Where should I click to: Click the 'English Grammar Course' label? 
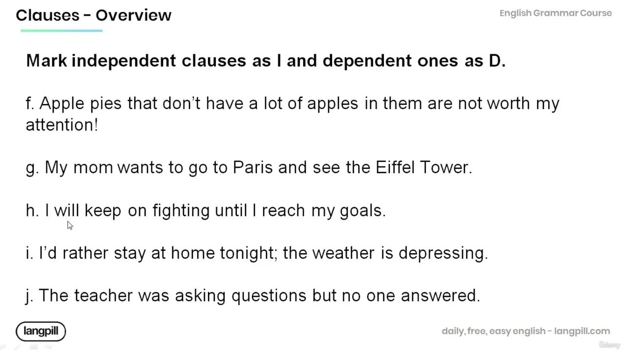555,13
